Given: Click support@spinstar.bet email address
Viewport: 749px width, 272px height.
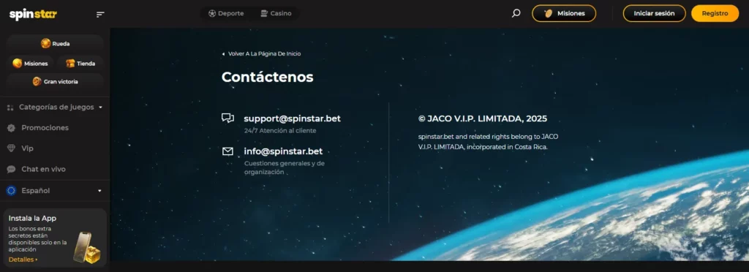Looking at the screenshot, I should click(293, 118).
